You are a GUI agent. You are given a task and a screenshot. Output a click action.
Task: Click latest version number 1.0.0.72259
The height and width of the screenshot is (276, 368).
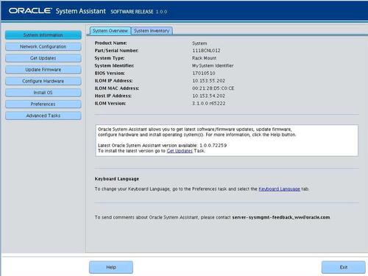213,146
